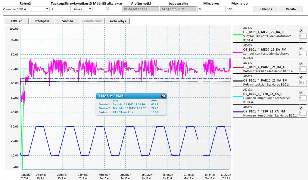Click the legend tag OS_B101_4_TE20_22_KA_C
308x180 pixels.
point(263,94)
